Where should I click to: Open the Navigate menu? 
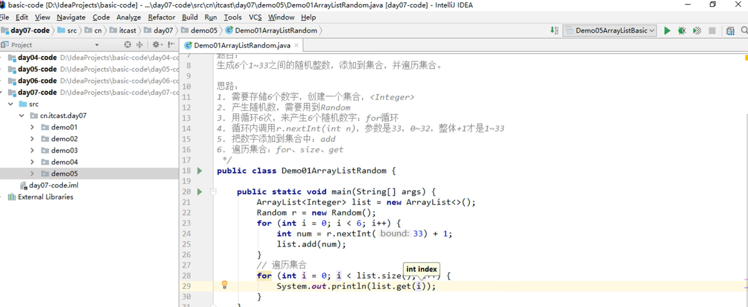click(71, 18)
